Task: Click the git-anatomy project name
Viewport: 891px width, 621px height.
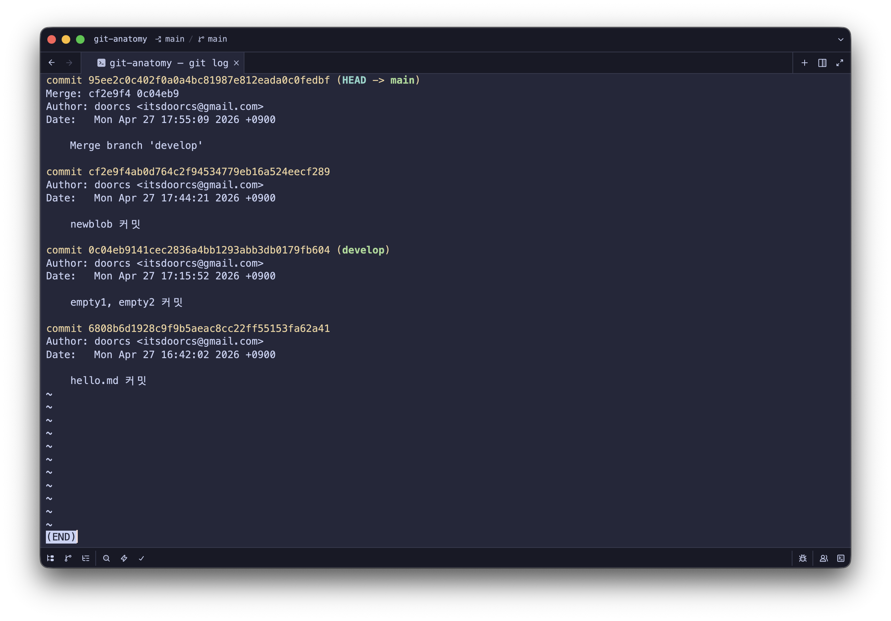Action: coord(120,39)
